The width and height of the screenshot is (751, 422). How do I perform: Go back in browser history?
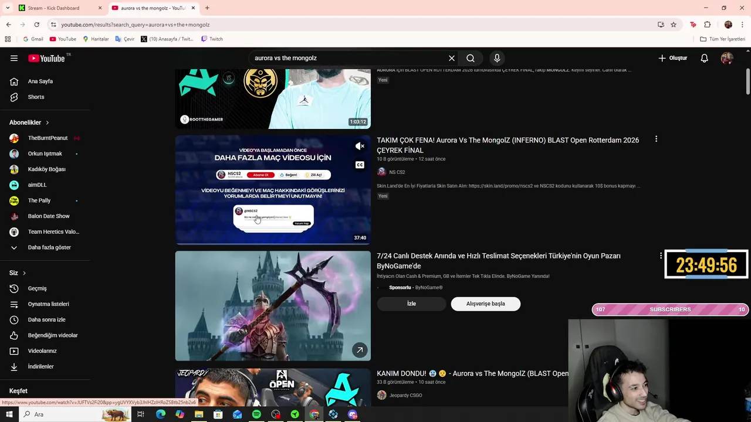pyautogui.click(x=8, y=25)
